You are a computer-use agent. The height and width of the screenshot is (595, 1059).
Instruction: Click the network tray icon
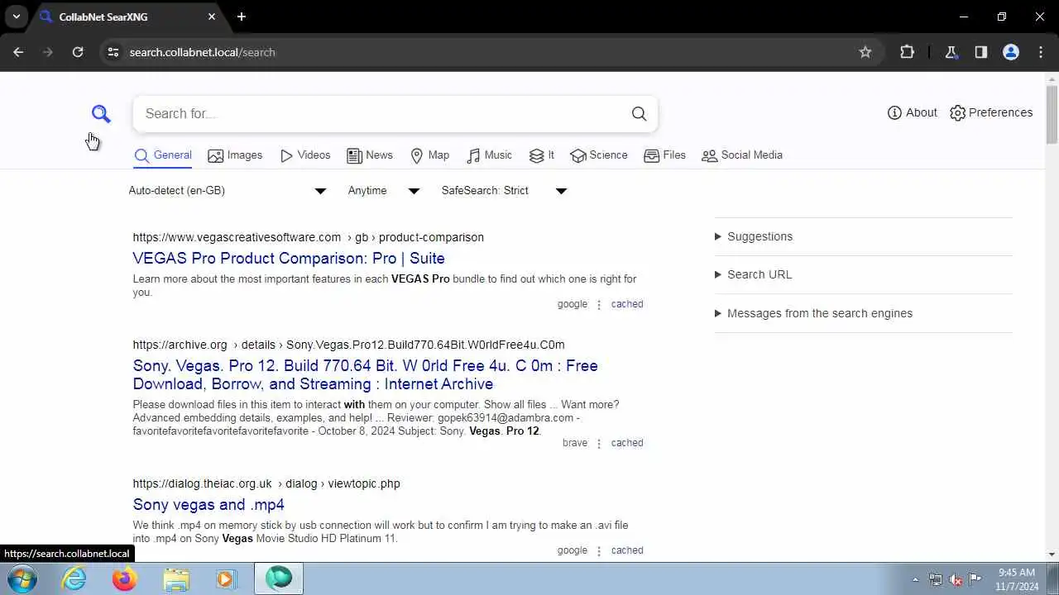(936, 579)
